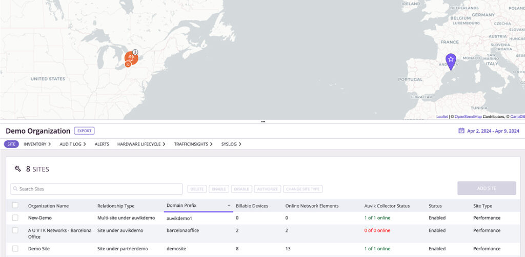The width and height of the screenshot is (525, 257).
Task: Click the Enable button
Action: point(218,189)
